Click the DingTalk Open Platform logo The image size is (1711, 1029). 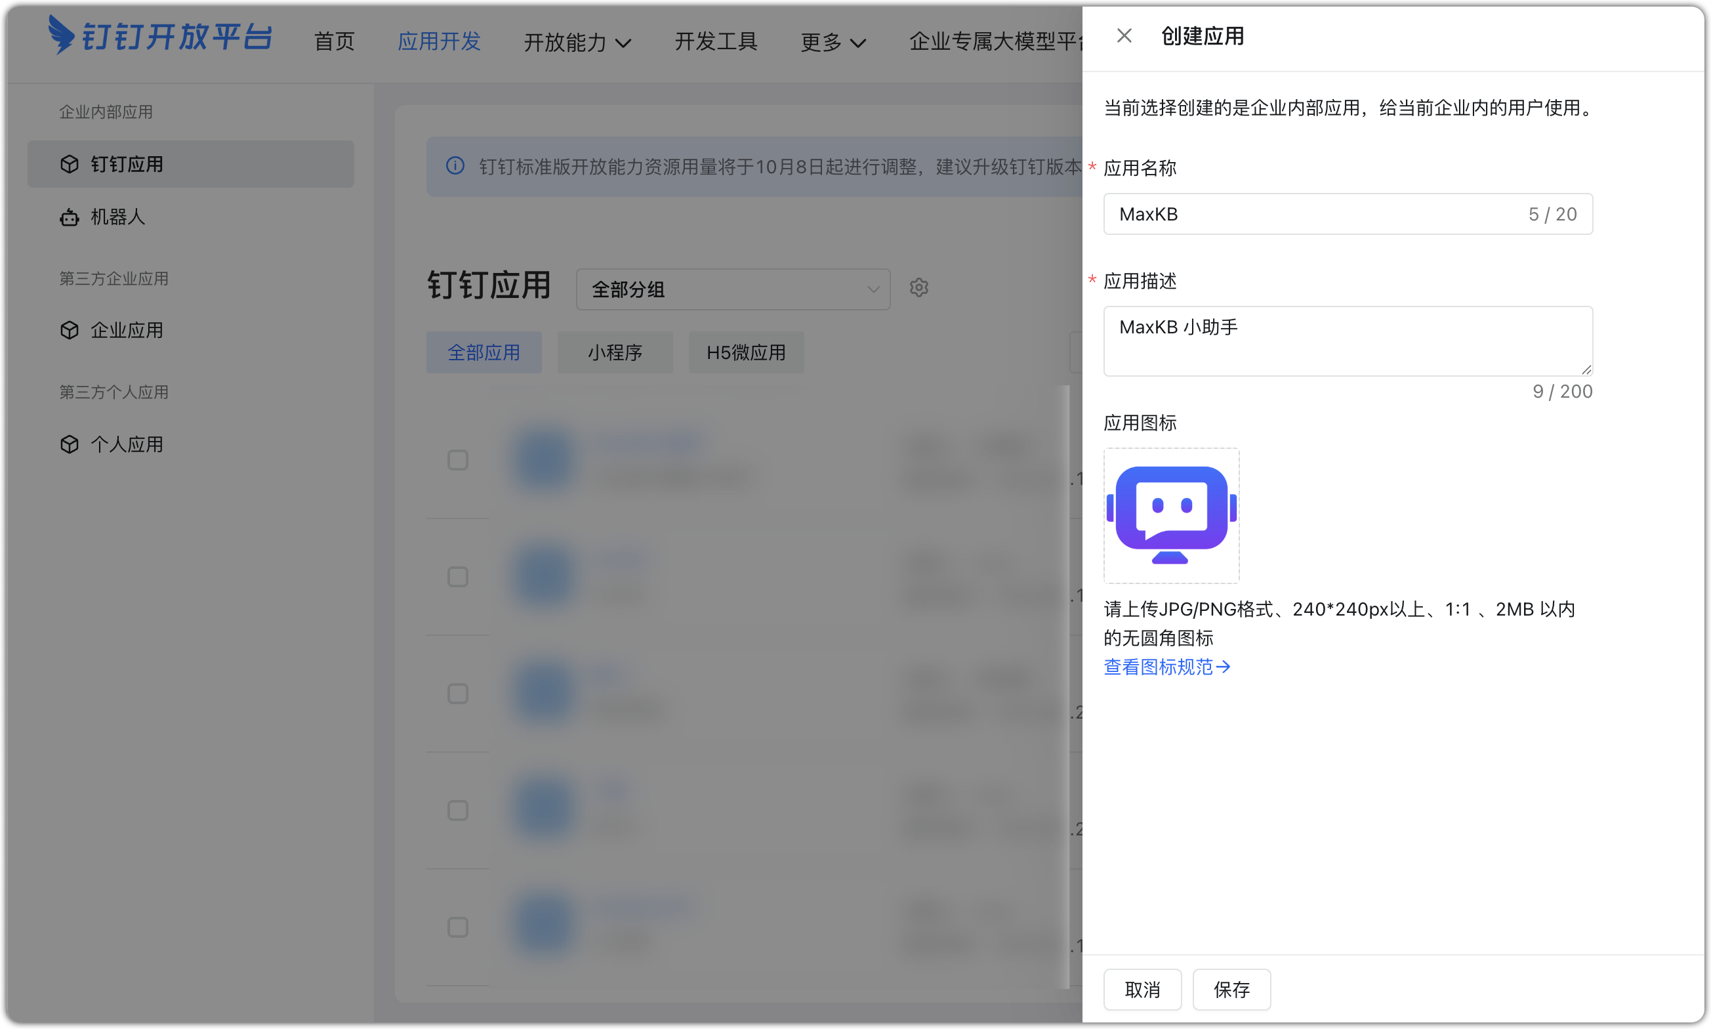coord(160,36)
